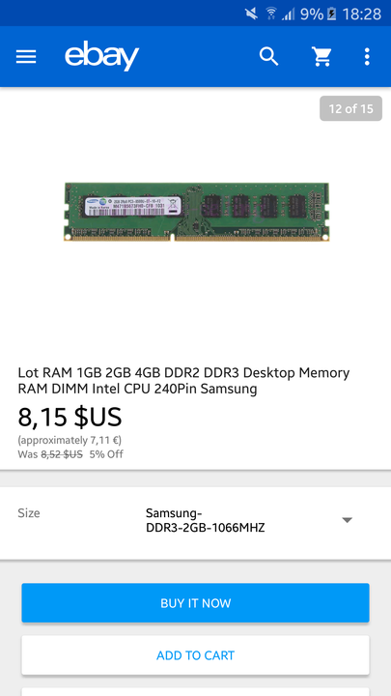The height and width of the screenshot is (696, 391).
Task: Tap the cellular signal strength icon
Action: [289, 14]
